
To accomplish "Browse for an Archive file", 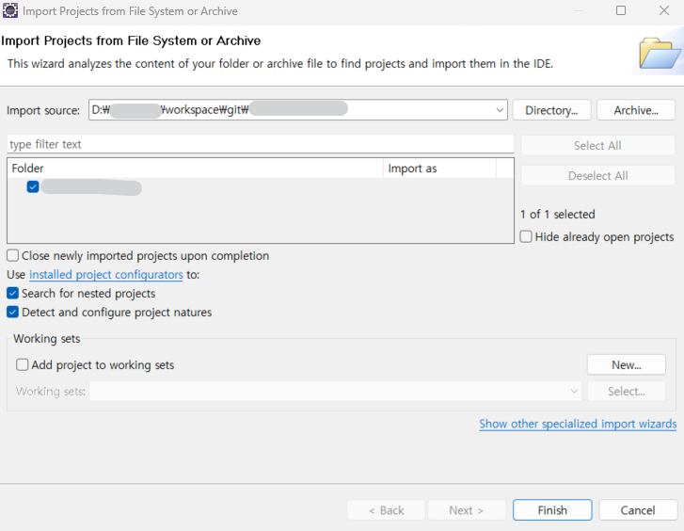I will click(636, 110).
